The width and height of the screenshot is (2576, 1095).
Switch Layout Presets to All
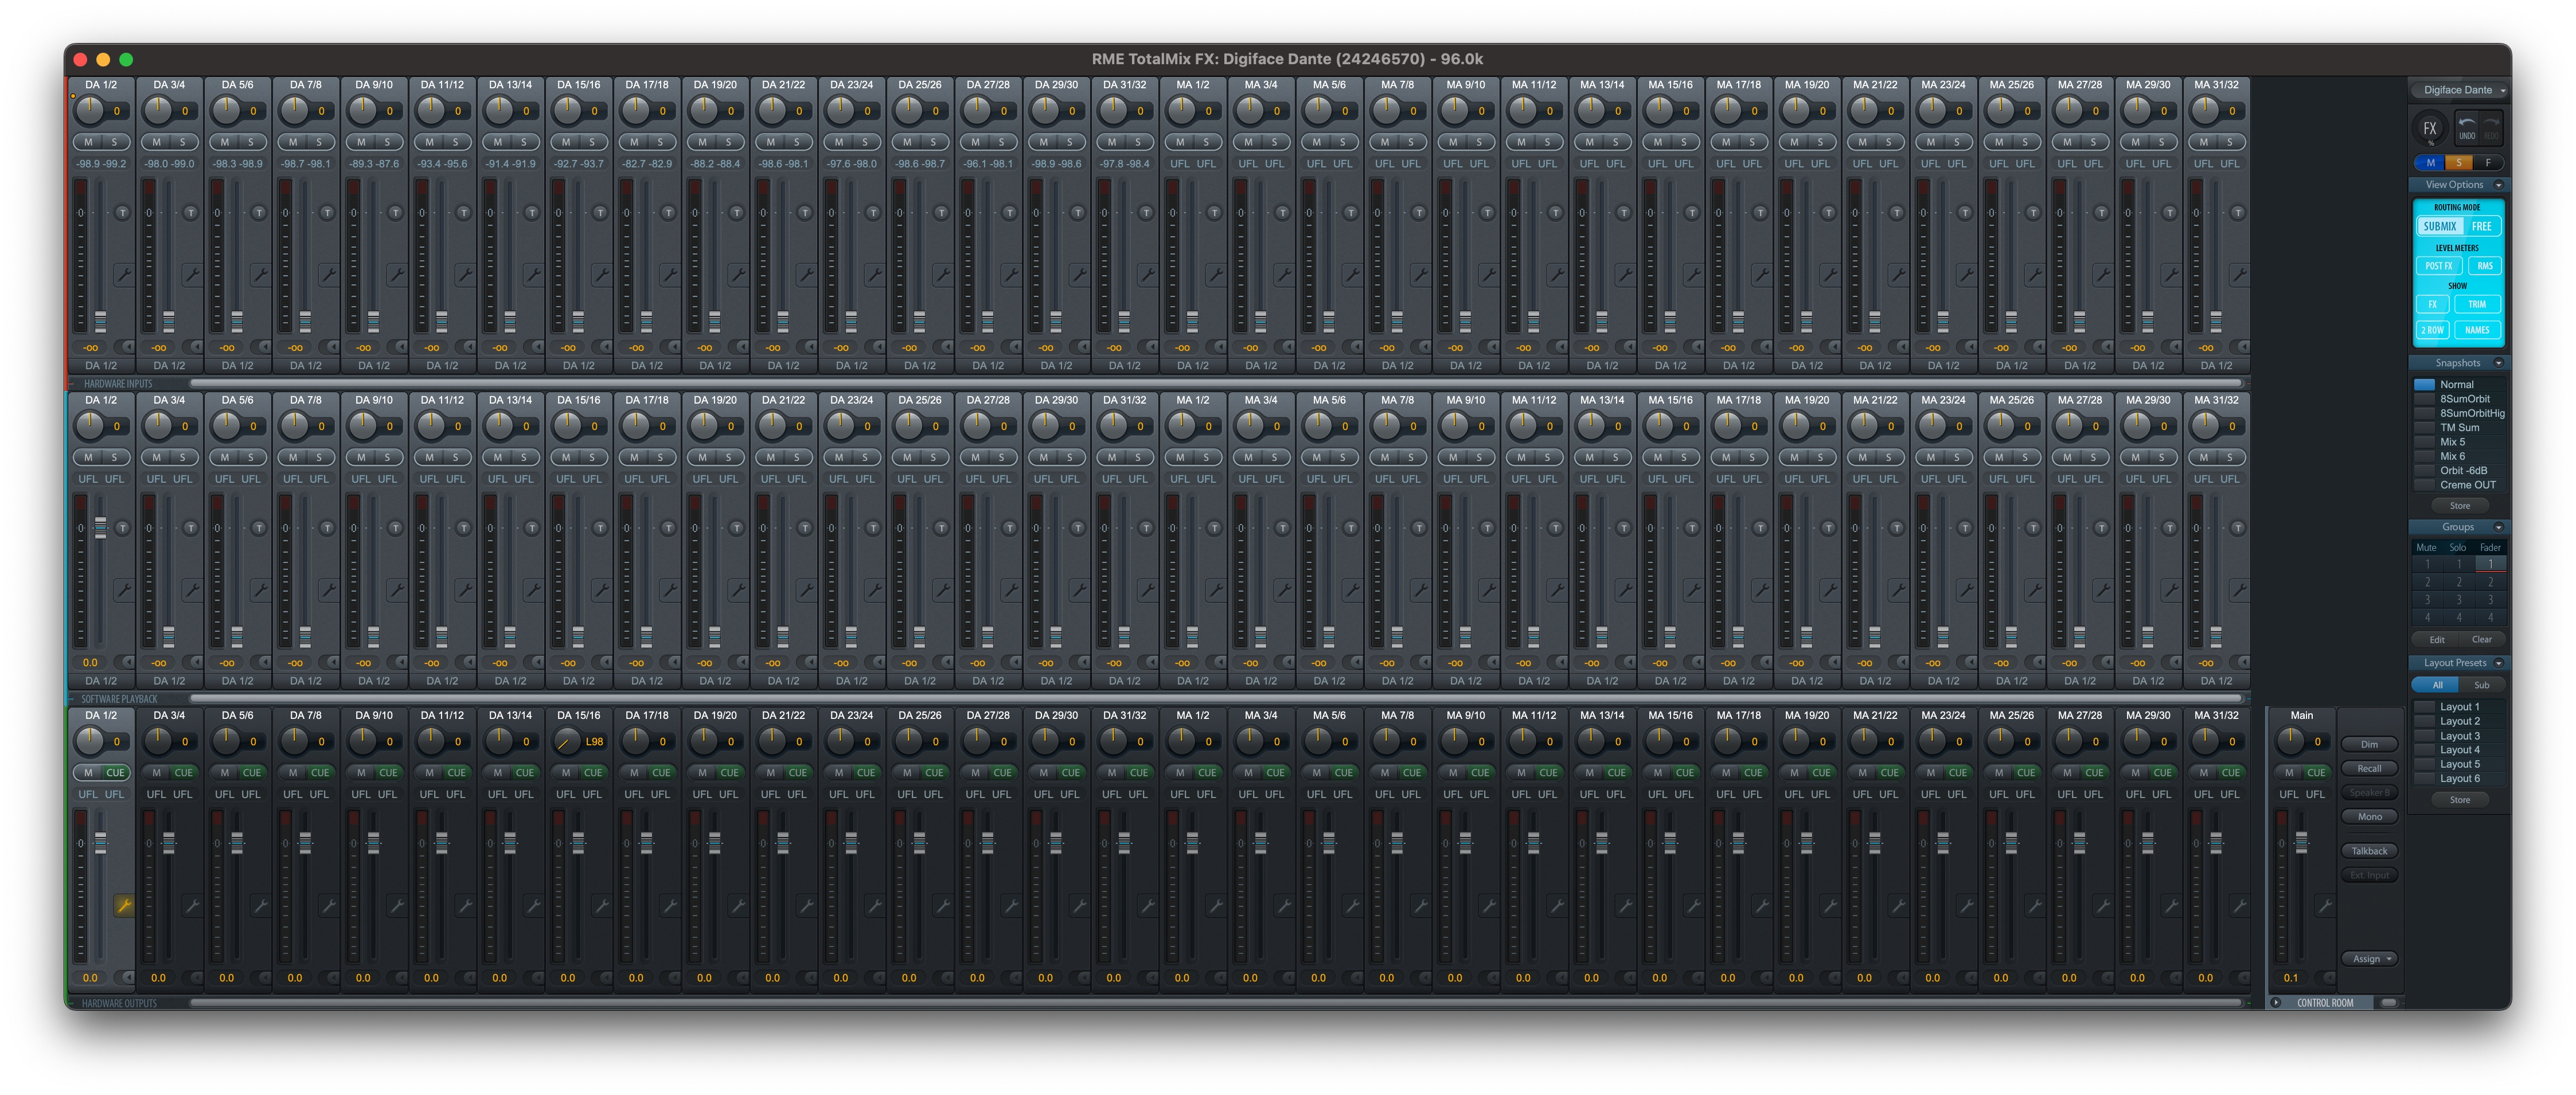[x=2437, y=685]
